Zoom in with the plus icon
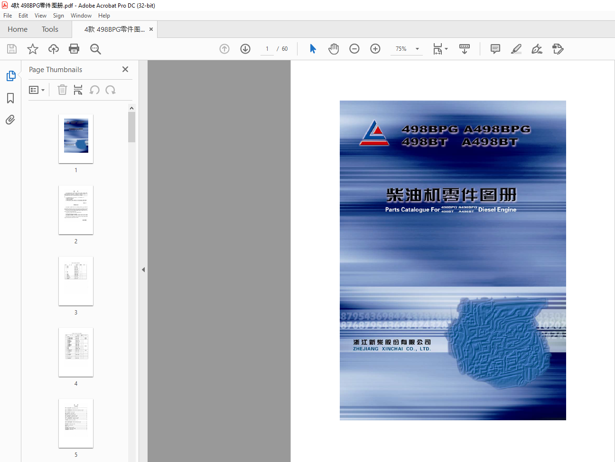Screen dimensions: 615x462 pyautogui.click(x=375, y=49)
